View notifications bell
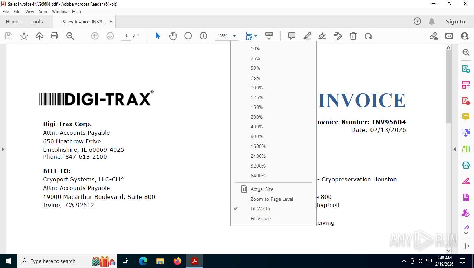The width and height of the screenshot is (474, 268). [x=431, y=21]
